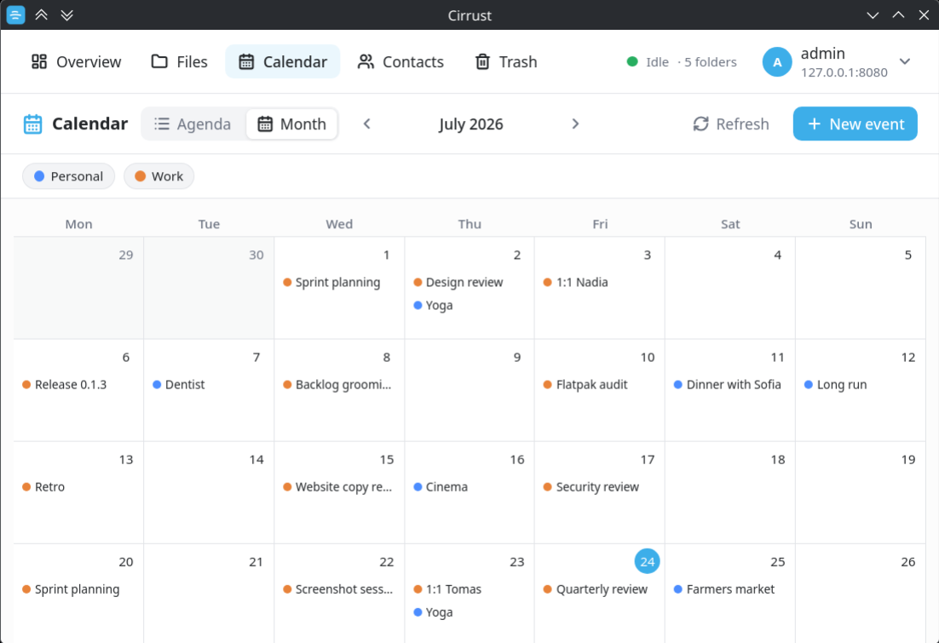Go to next month with right chevron
The width and height of the screenshot is (939, 643).
pyautogui.click(x=575, y=124)
